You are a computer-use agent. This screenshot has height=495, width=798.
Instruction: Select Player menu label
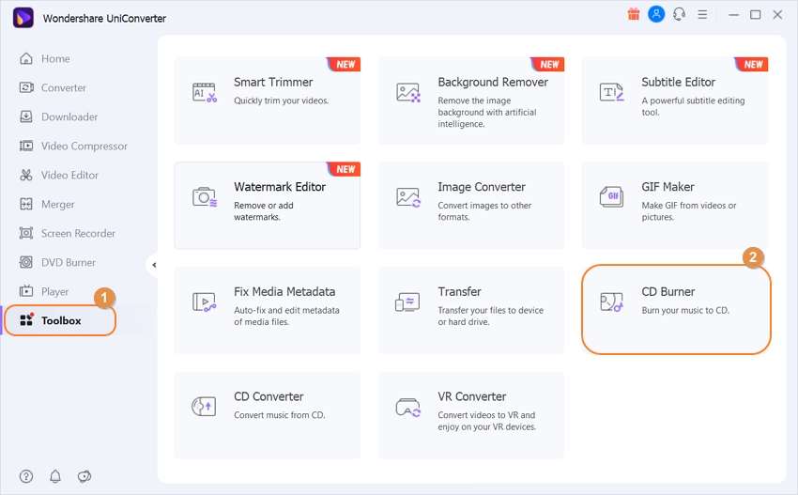tap(54, 292)
